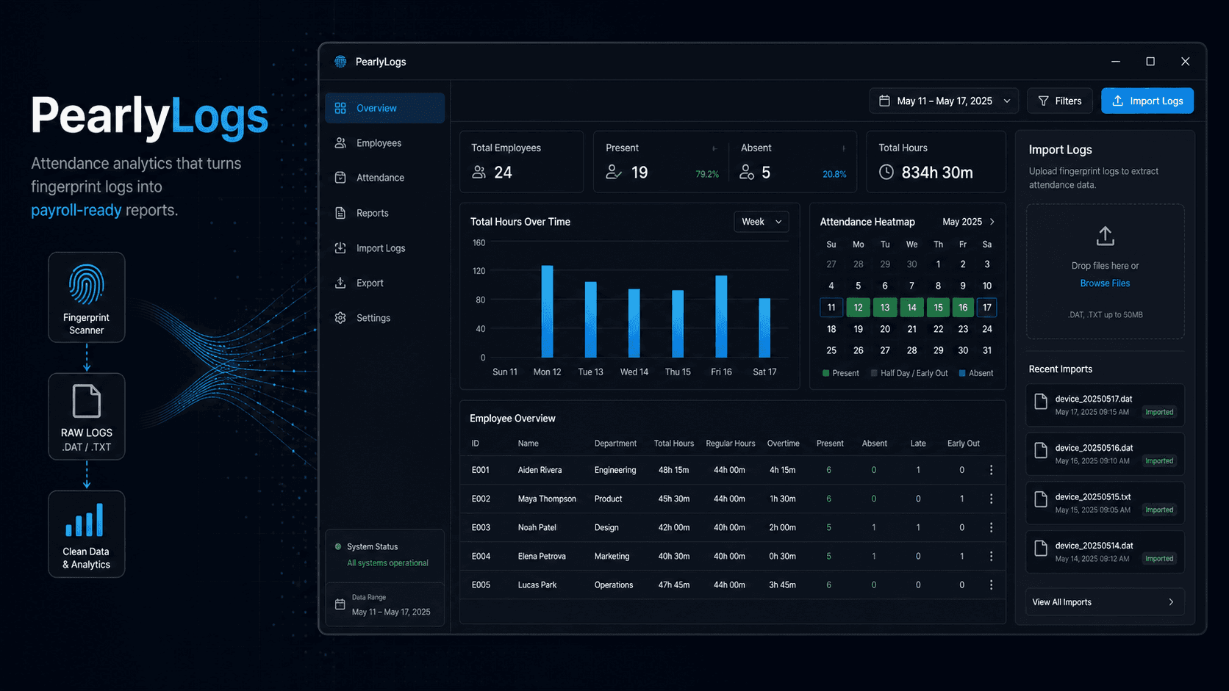Image resolution: width=1229 pixels, height=691 pixels.
Task: Advance heatmap to next month with chevron
Action: point(992,222)
